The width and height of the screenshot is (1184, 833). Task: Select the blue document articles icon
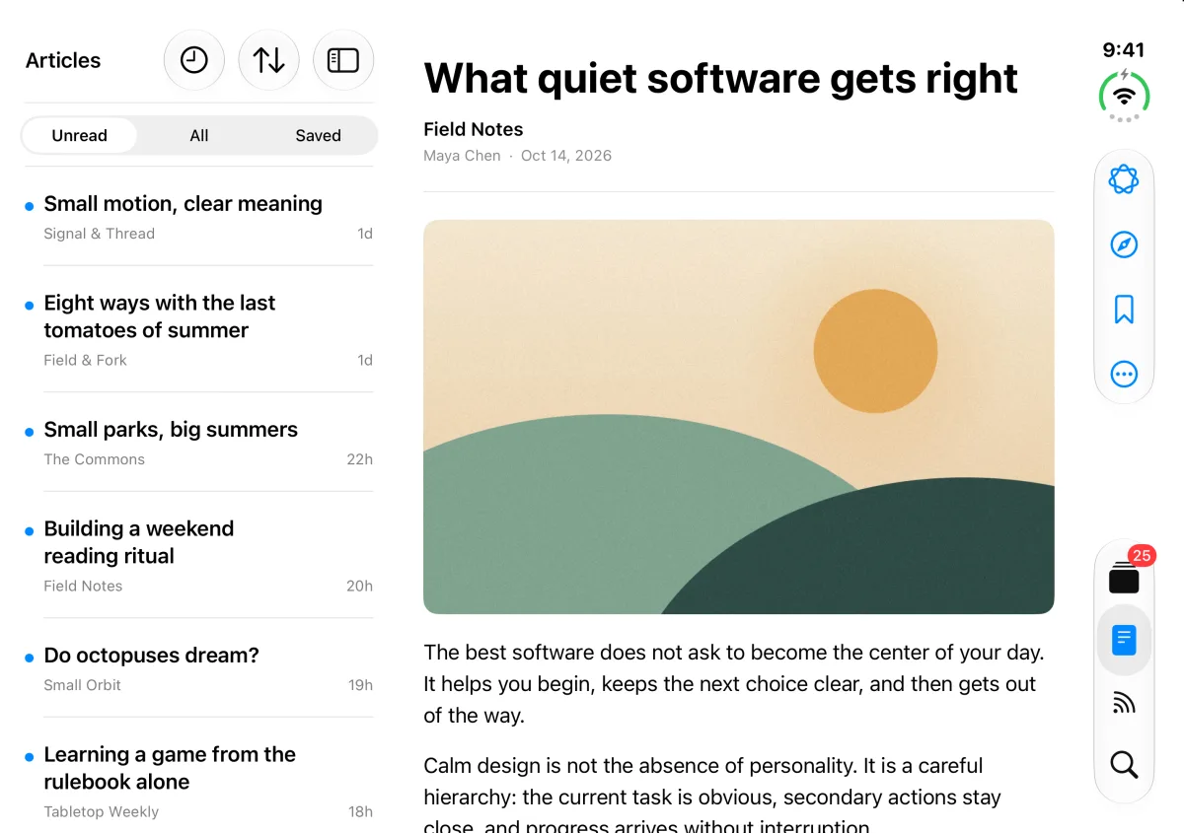[1124, 640]
